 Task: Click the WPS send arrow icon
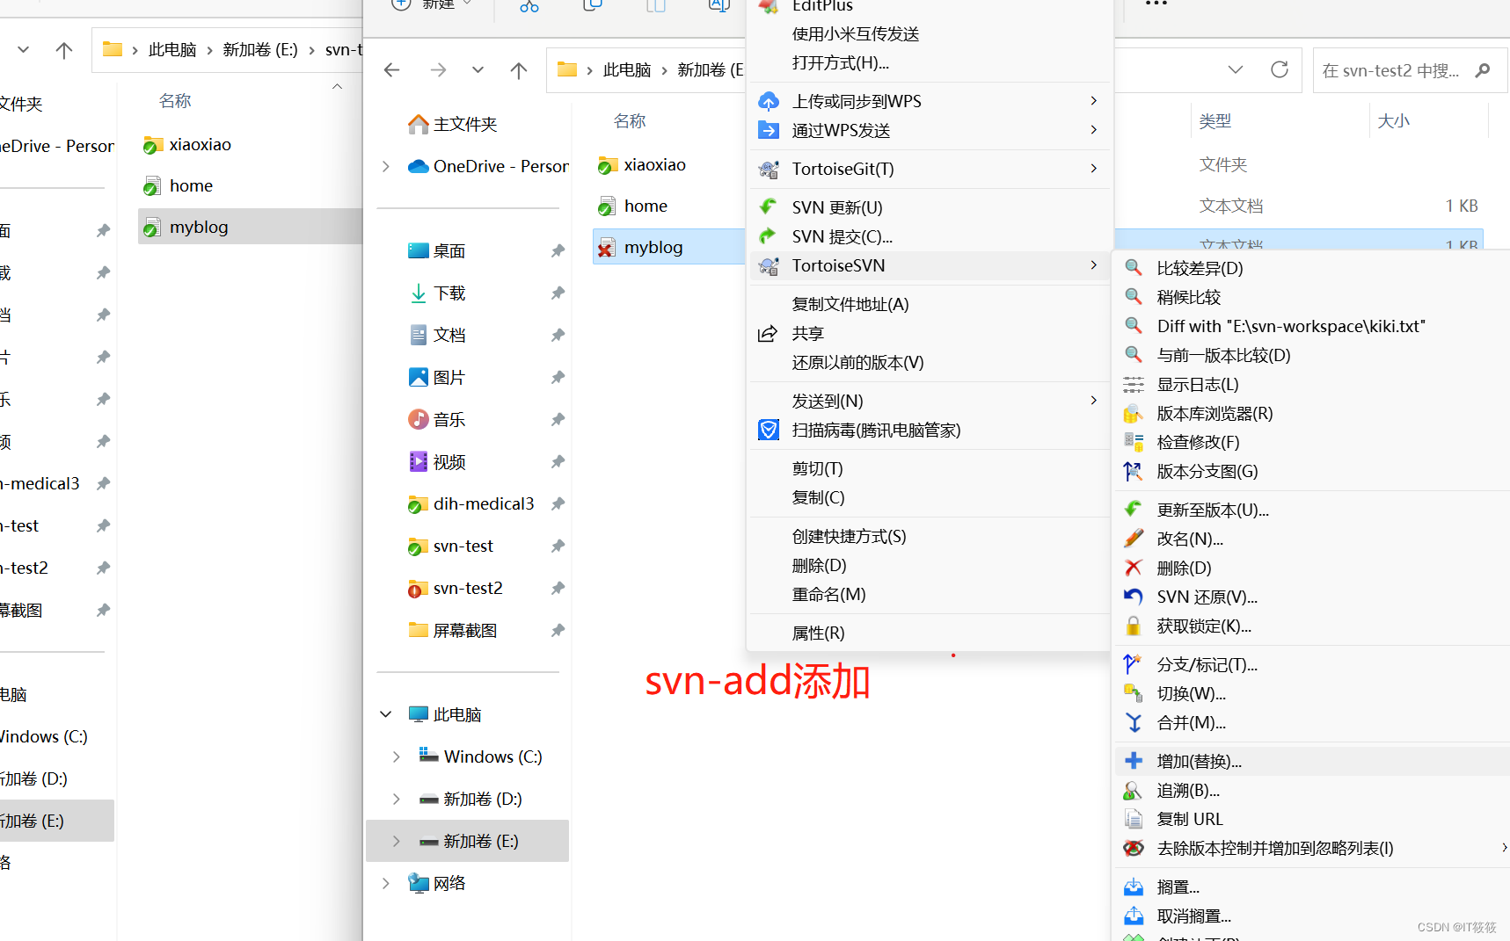point(769,130)
